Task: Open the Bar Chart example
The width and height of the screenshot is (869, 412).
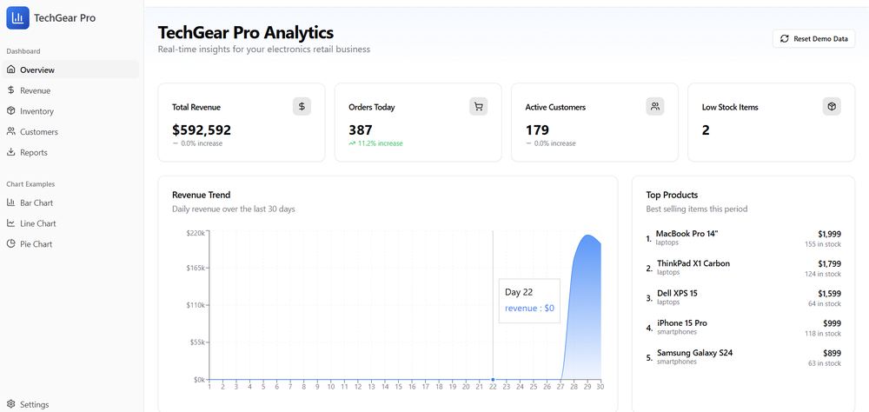Action: tap(71, 203)
